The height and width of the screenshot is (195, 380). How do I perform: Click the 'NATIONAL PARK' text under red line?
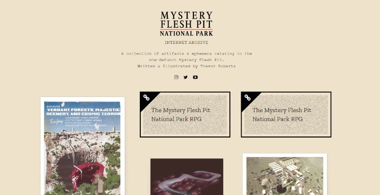(x=187, y=34)
